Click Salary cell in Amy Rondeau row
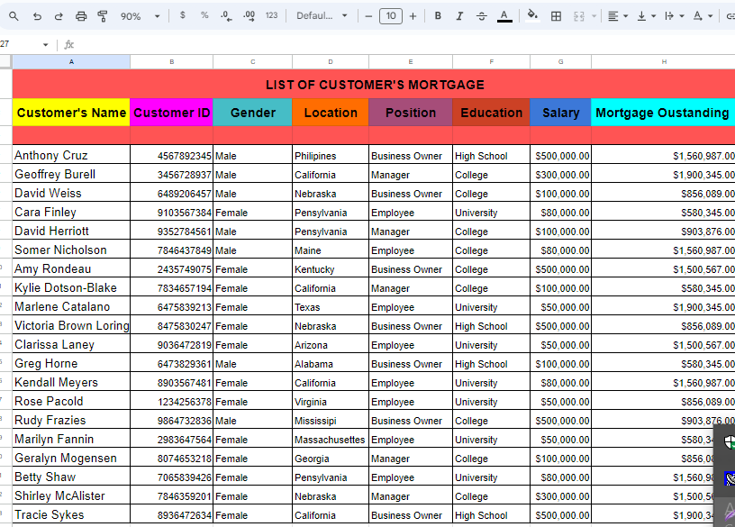Viewport: 735px width, 527px height. (560, 268)
